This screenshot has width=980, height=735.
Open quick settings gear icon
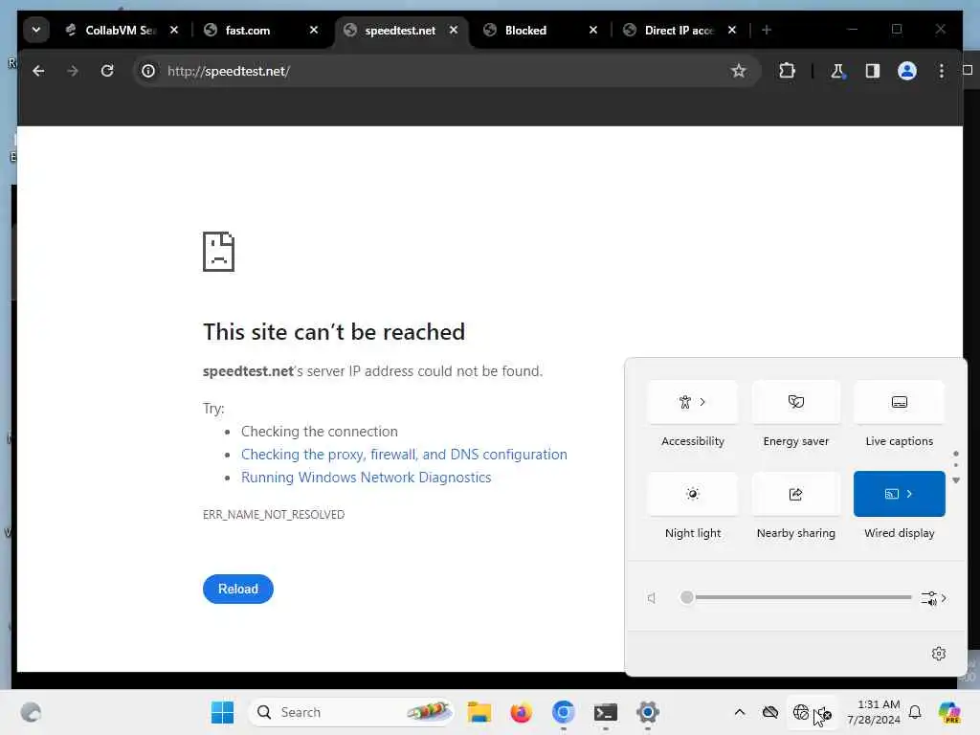[938, 654]
